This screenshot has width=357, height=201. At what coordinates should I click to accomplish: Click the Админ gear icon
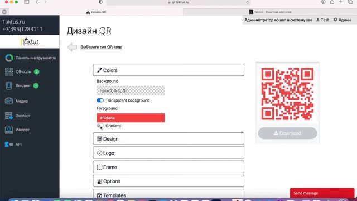coord(335,20)
